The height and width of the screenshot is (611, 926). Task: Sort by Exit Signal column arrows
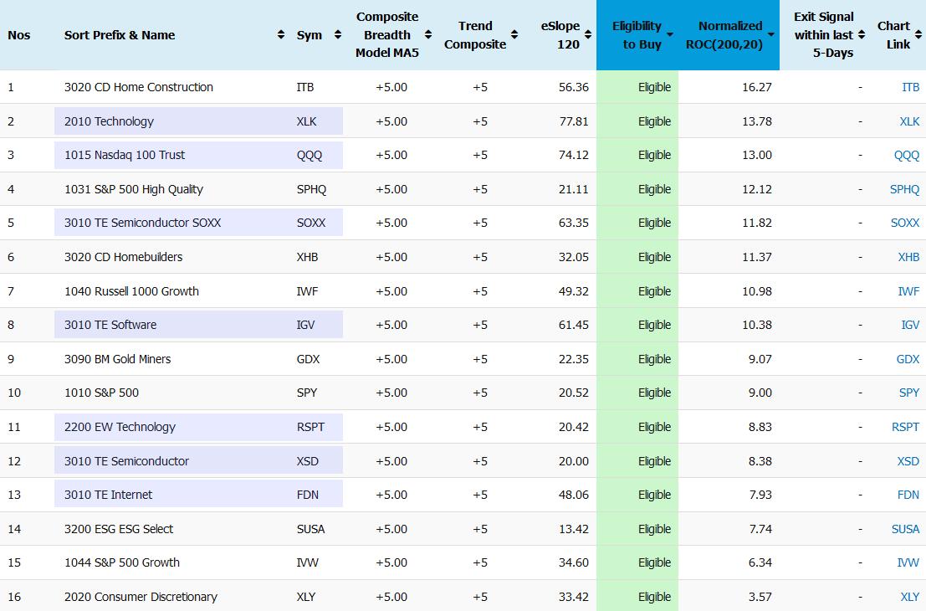click(x=862, y=35)
